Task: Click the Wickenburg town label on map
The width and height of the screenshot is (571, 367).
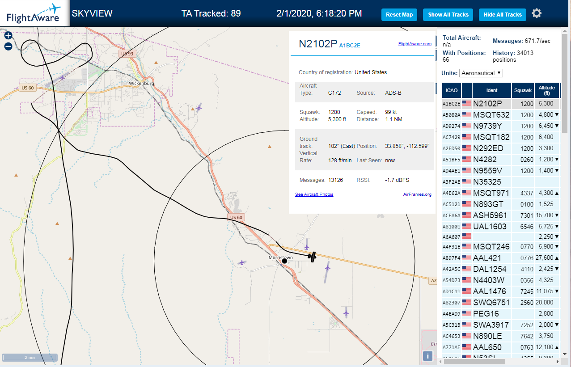Action: pos(141,84)
